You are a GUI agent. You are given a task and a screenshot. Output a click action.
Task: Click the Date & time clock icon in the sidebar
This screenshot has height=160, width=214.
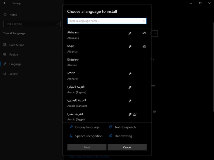[x=5, y=45]
